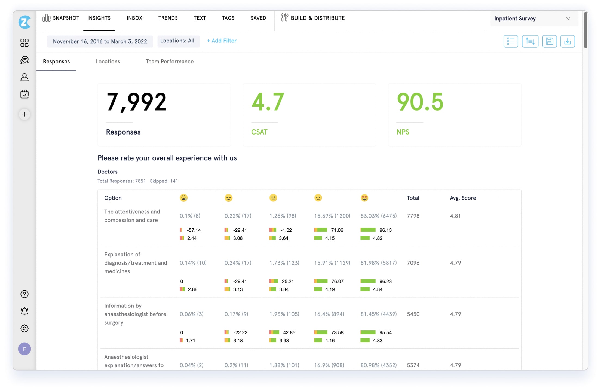
Task: Click the smiling emoji column header
Action: tap(318, 198)
